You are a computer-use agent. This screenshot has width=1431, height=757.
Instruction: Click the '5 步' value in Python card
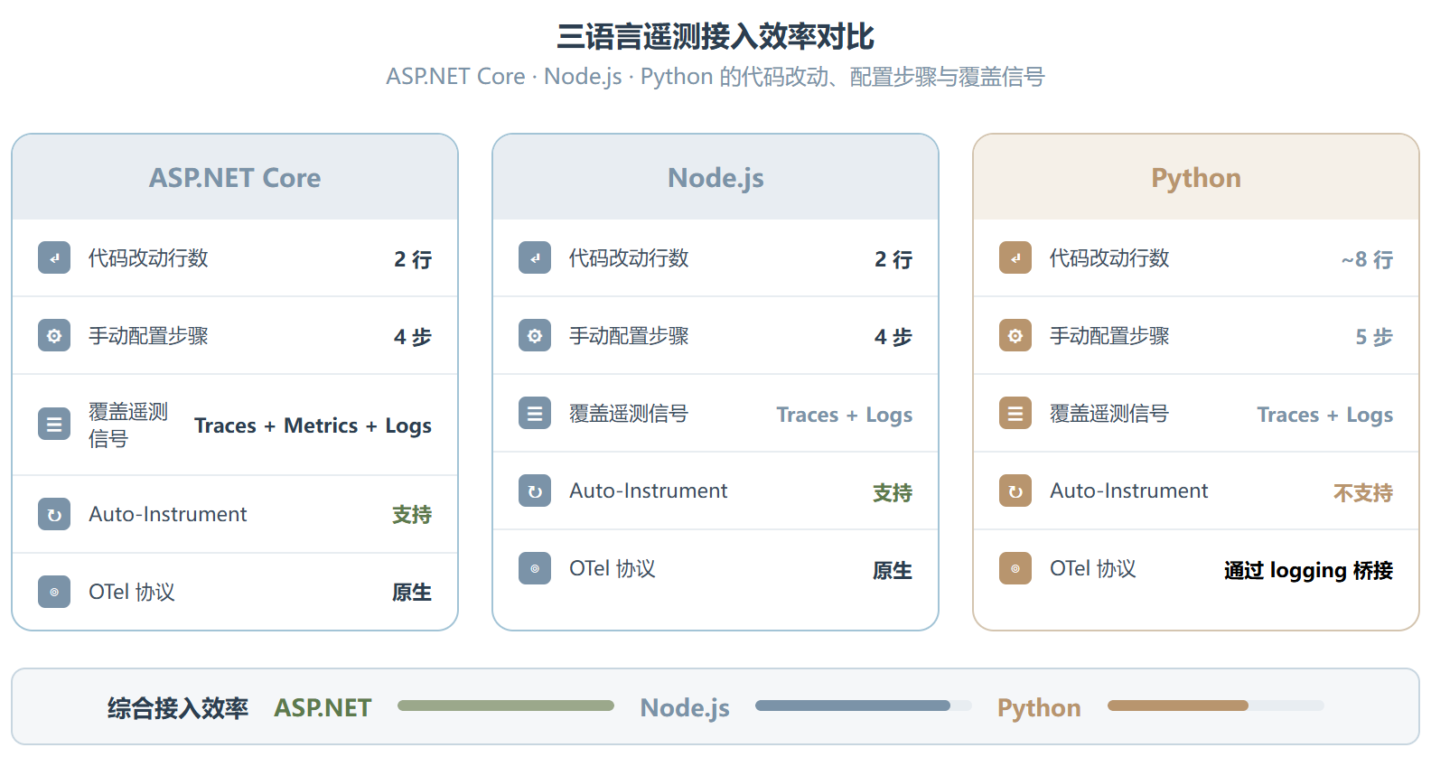[x=1374, y=337]
